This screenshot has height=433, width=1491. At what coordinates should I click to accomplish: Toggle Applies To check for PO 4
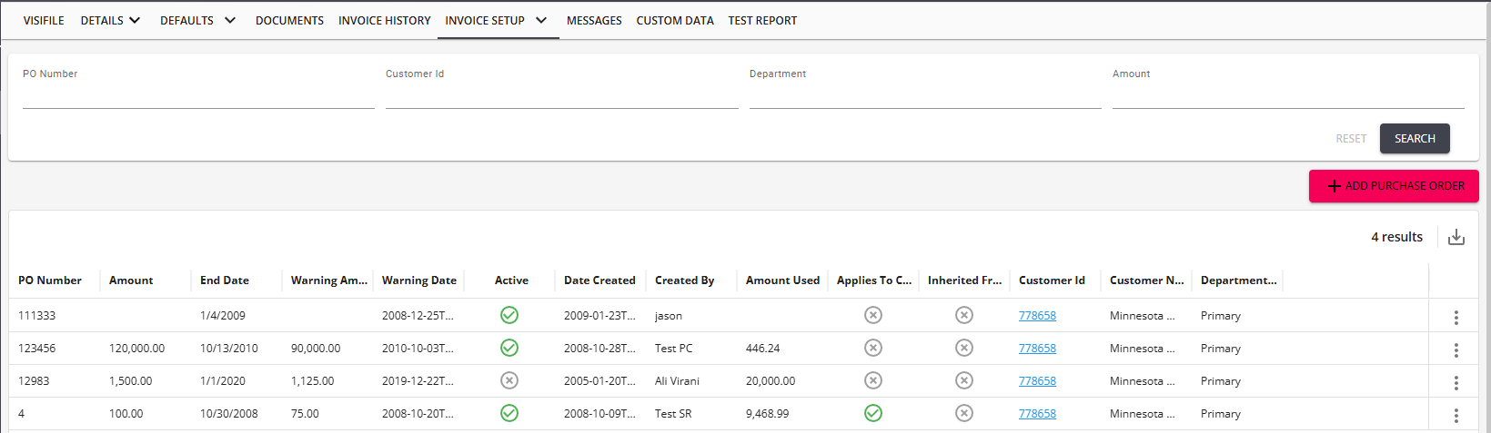[873, 413]
